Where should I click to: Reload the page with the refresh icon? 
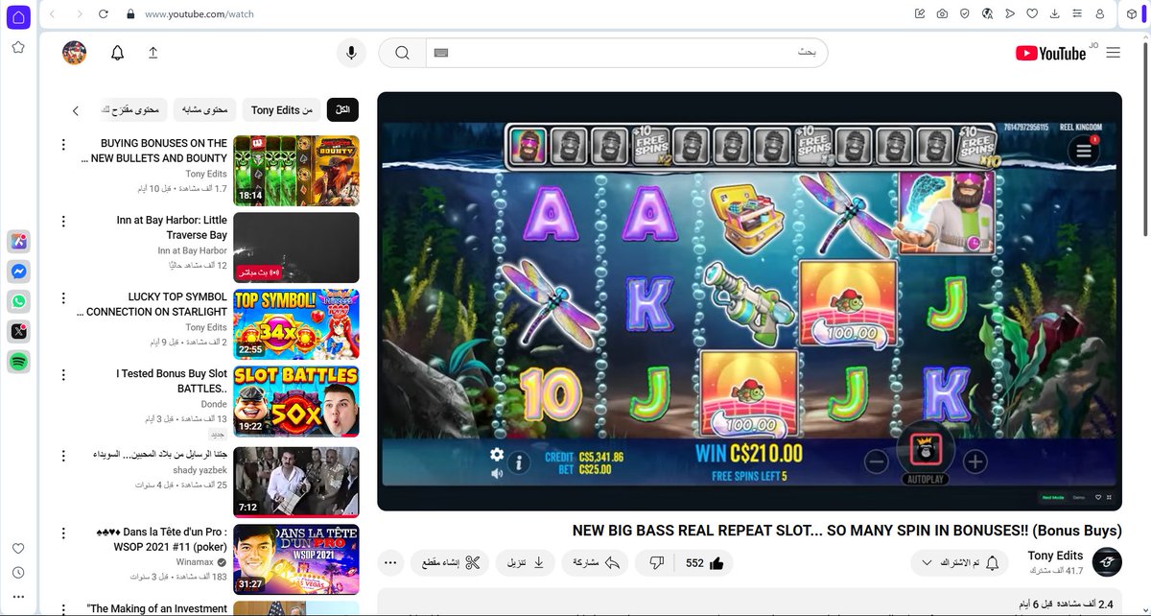(105, 14)
